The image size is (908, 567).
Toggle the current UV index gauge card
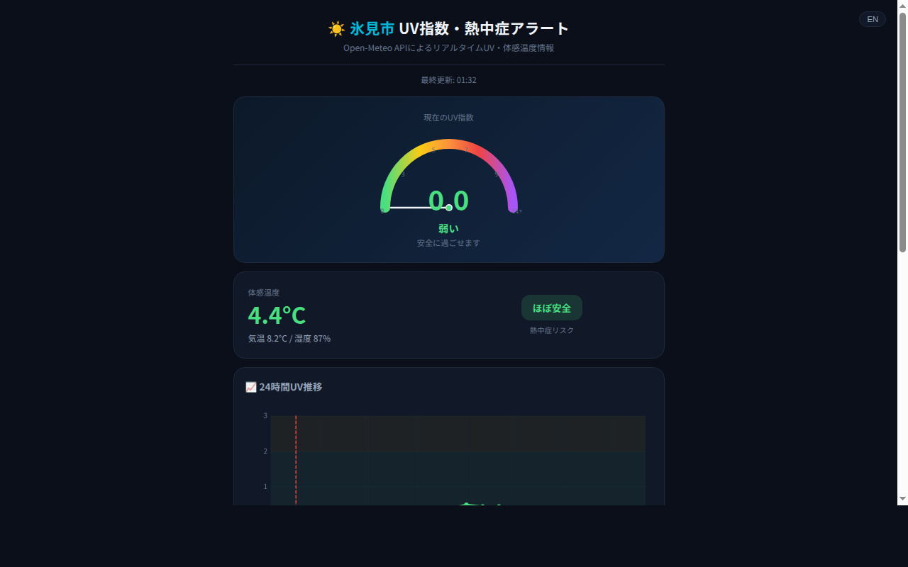448,179
